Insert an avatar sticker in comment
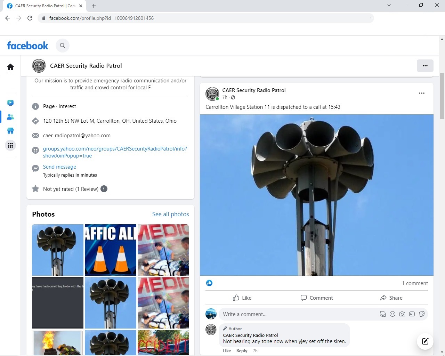 (383, 314)
